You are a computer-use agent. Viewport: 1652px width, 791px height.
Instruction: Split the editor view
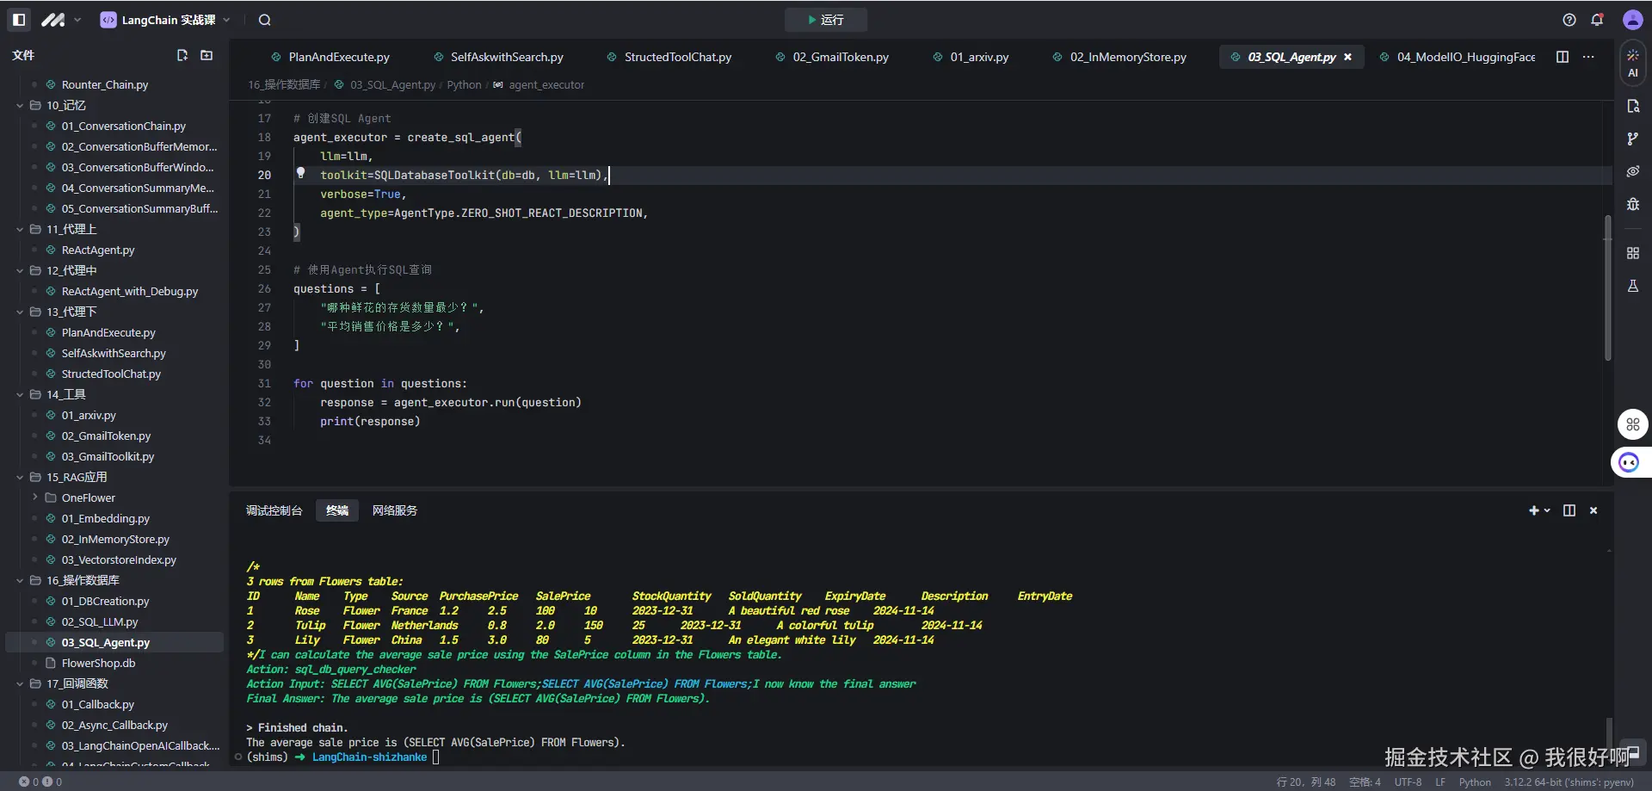pyautogui.click(x=1563, y=57)
